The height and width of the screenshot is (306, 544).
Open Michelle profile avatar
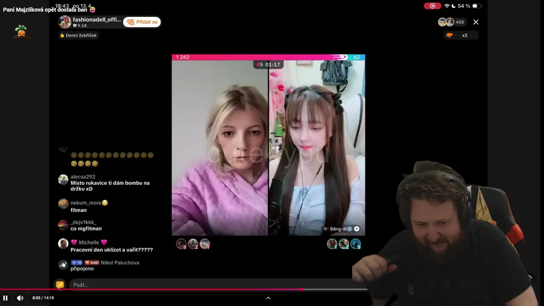[x=63, y=244]
